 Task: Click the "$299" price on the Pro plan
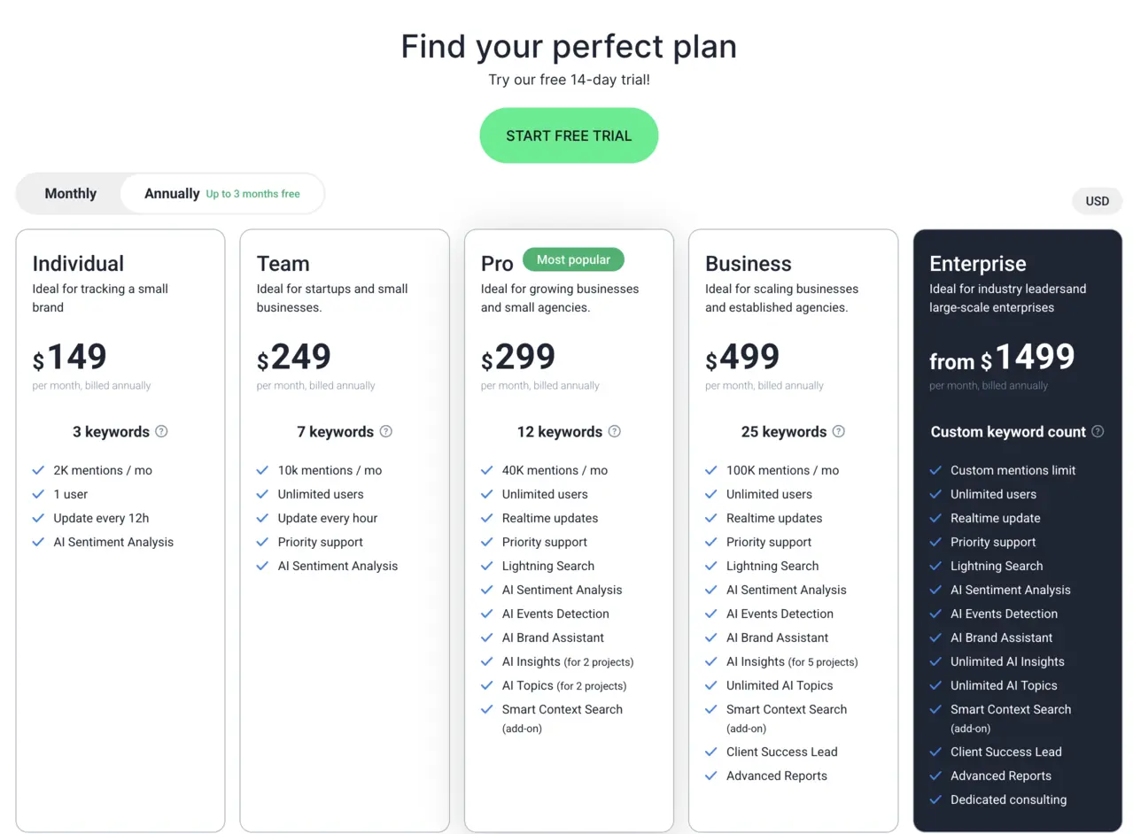pyautogui.click(x=518, y=358)
